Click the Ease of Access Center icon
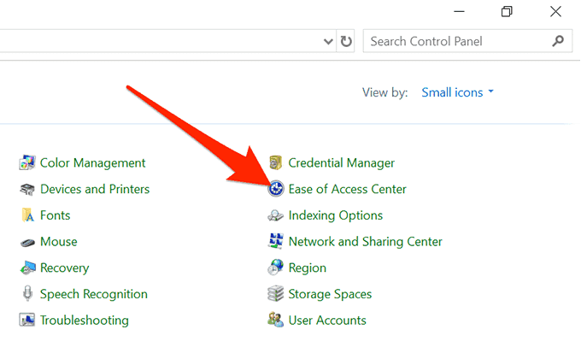The image size is (581, 359). pos(275,189)
